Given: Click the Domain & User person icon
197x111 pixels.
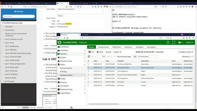Looking at the screenshot, I should tap(59, 61).
